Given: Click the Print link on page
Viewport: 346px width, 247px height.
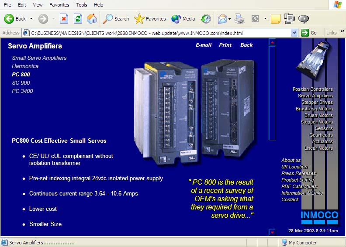Looking at the screenshot, I should pyautogui.click(x=225, y=45).
